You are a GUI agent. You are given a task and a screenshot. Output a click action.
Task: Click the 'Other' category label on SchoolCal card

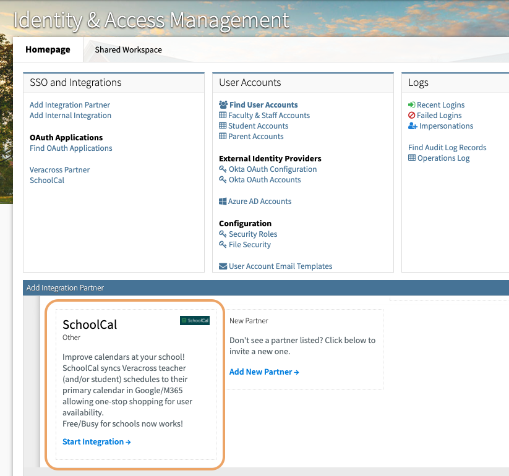coord(71,338)
